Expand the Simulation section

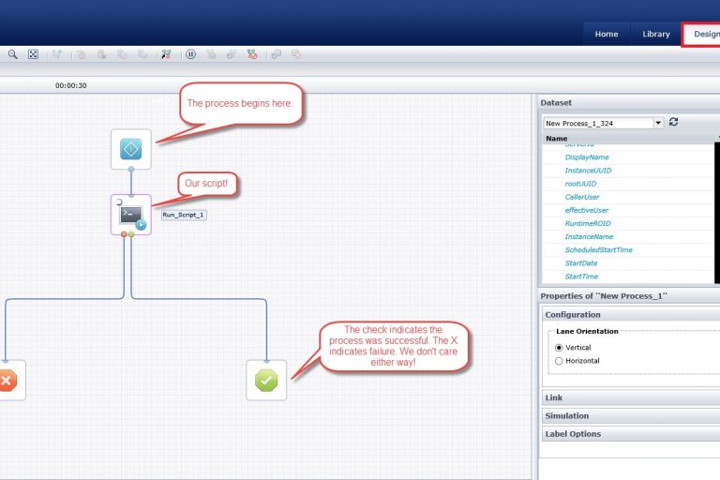coord(567,415)
